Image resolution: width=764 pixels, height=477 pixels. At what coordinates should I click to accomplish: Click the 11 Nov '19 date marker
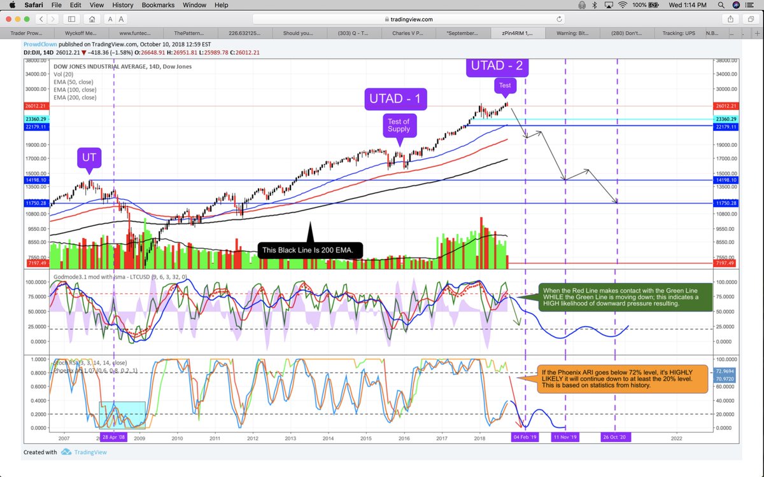[x=566, y=437]
